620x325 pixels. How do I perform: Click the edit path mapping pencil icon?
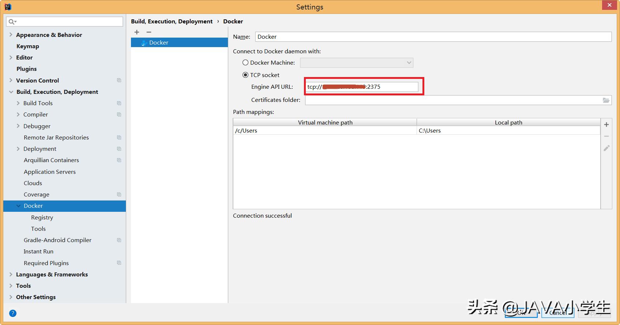coord(606,148)
